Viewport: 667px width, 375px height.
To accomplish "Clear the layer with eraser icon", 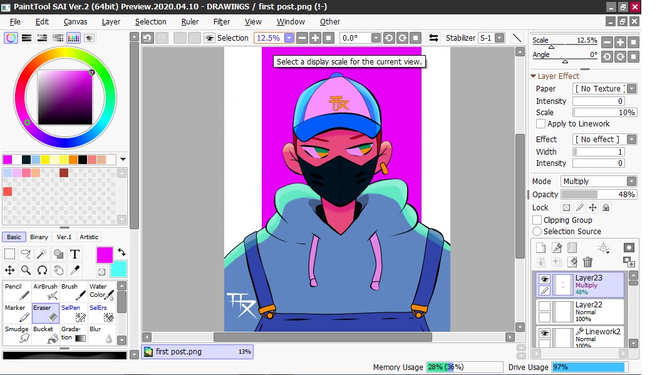I will click(572, 262).
